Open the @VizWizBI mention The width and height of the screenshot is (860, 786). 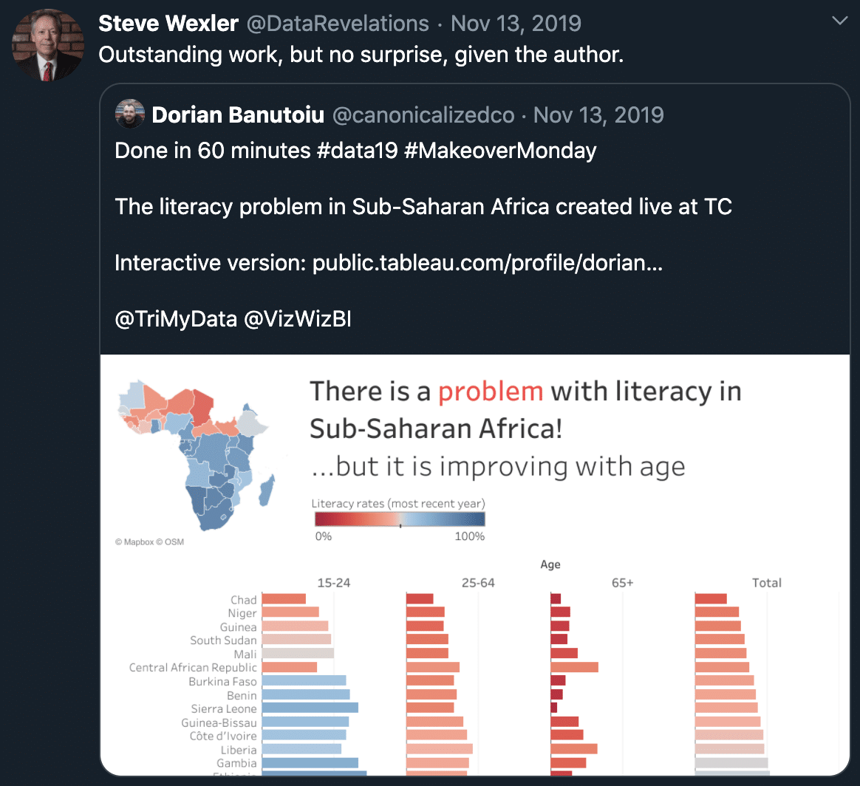click(297, 318)
